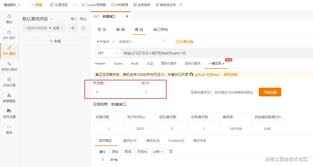This screenshot has width=313, height=167.
Task: Switch to API 设计 in the left sidebar
Action: [x=10, y=34]
